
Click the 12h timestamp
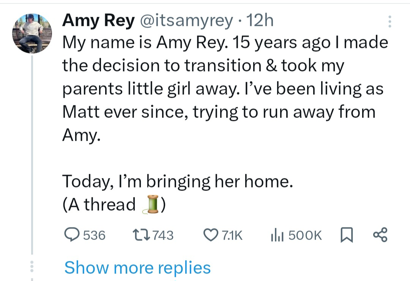[260, 21]
